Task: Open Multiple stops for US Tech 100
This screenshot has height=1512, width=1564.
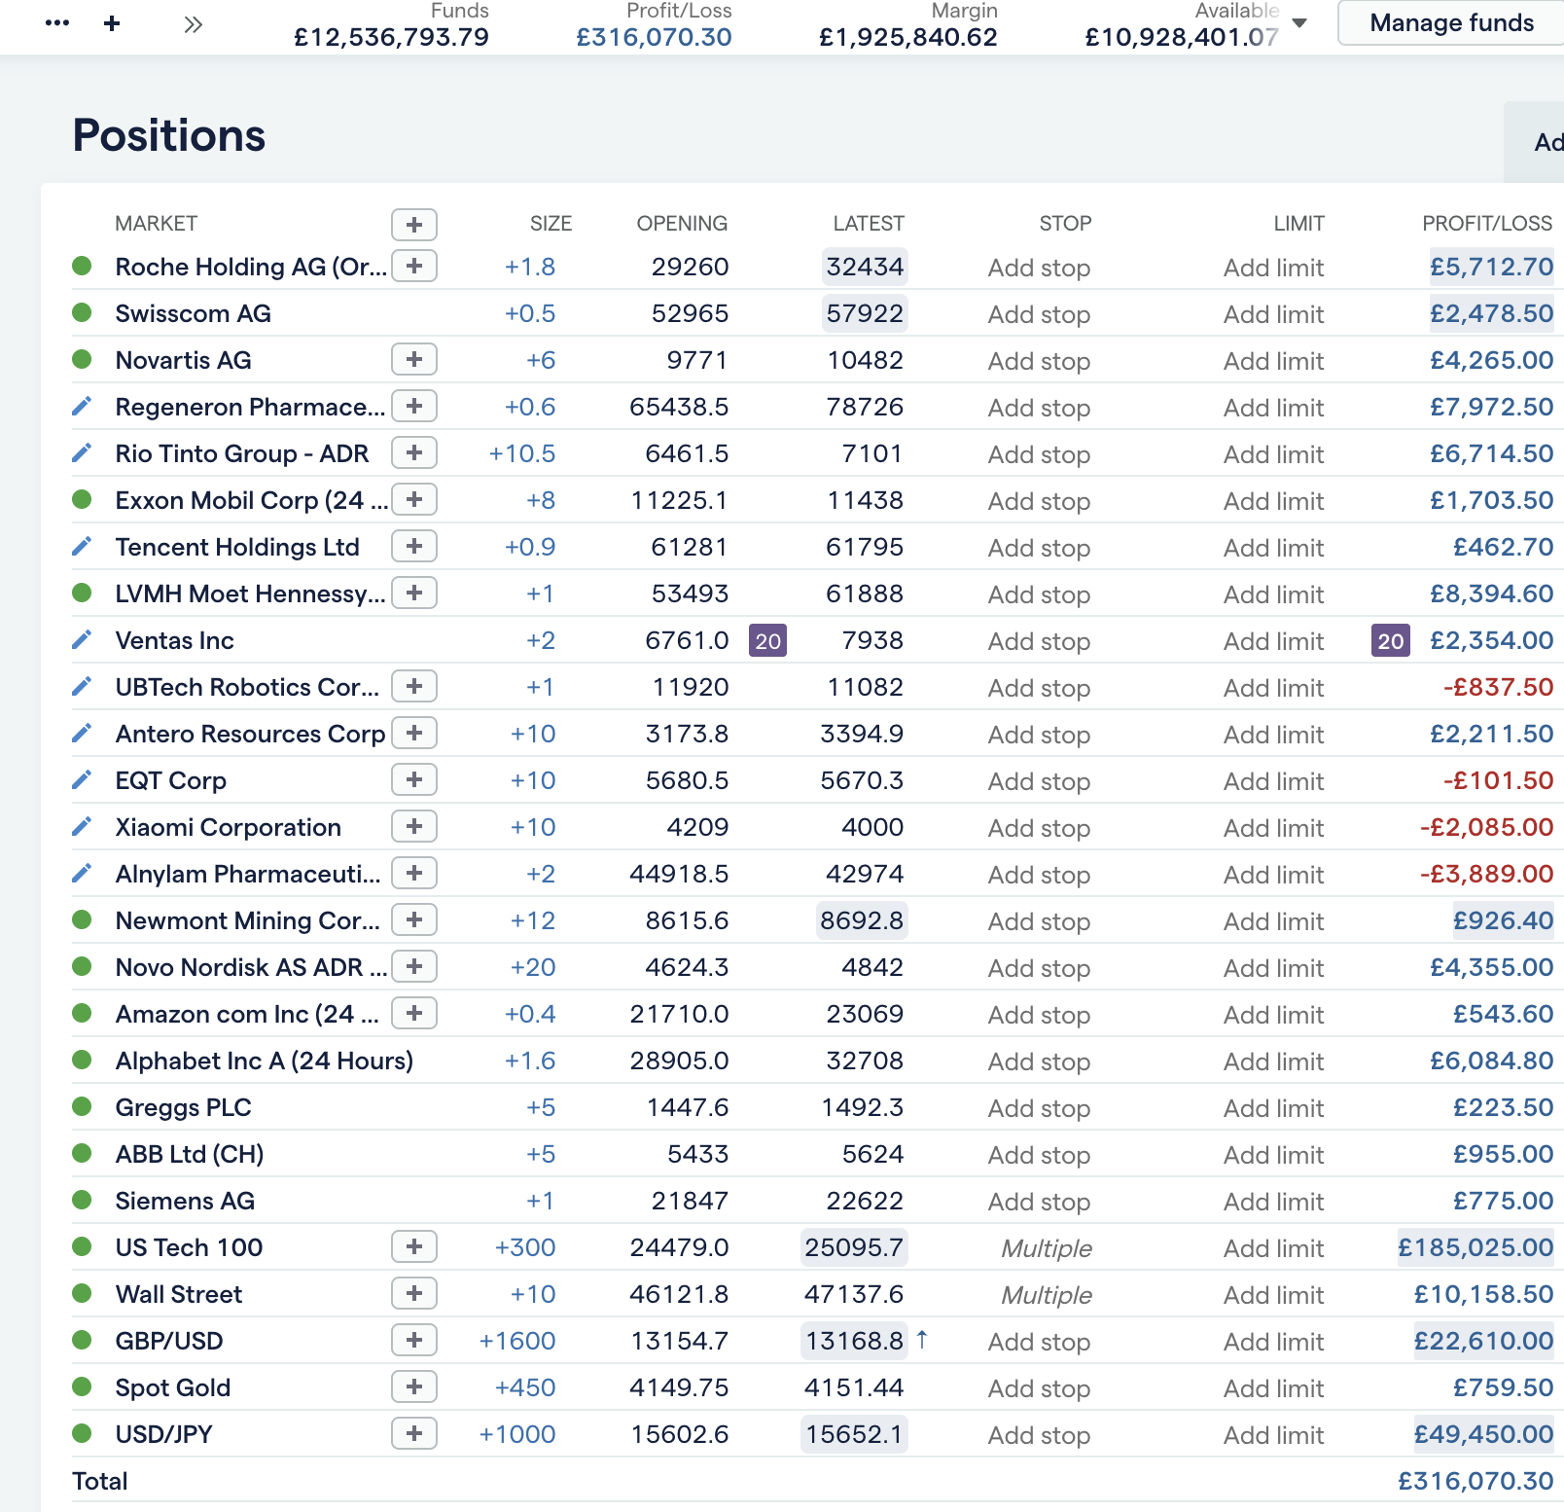Action: 1047,1248
